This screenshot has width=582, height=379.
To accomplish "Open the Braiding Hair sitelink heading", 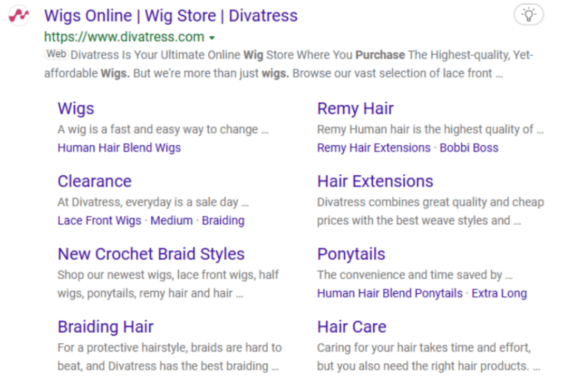I will tap(105, 327).
